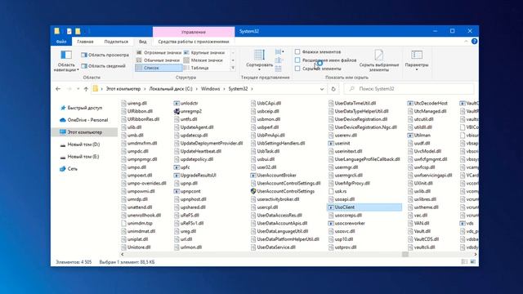Open Explorer help question mark icon
This screenshot has width=523, height=294.
point(474,42)
